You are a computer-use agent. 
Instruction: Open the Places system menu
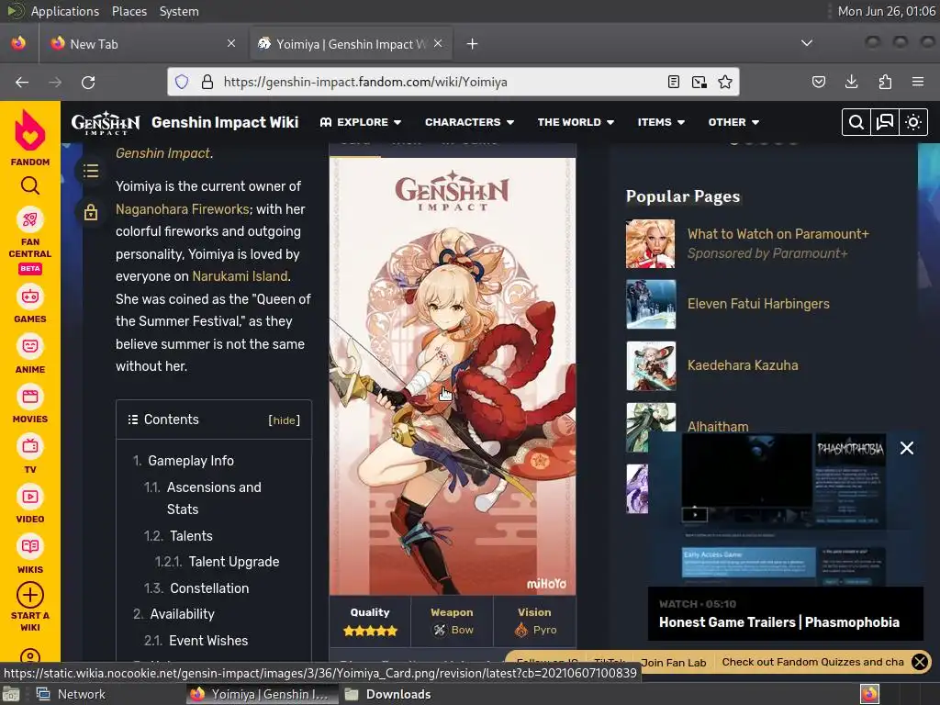[x=129, y=11]
